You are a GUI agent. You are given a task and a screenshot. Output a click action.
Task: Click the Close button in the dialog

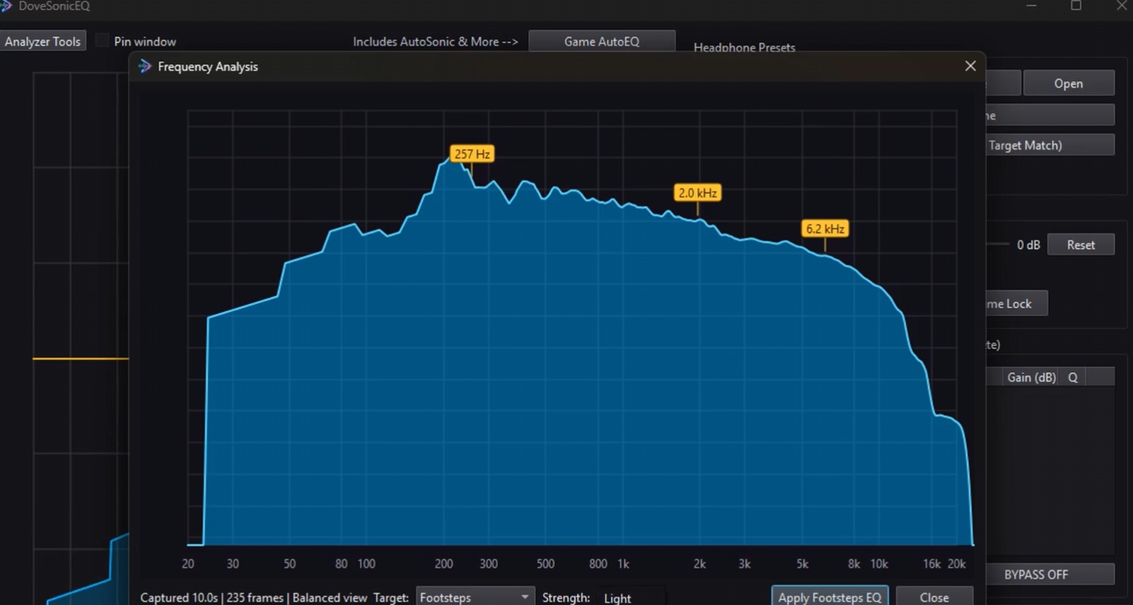point(934,597)
